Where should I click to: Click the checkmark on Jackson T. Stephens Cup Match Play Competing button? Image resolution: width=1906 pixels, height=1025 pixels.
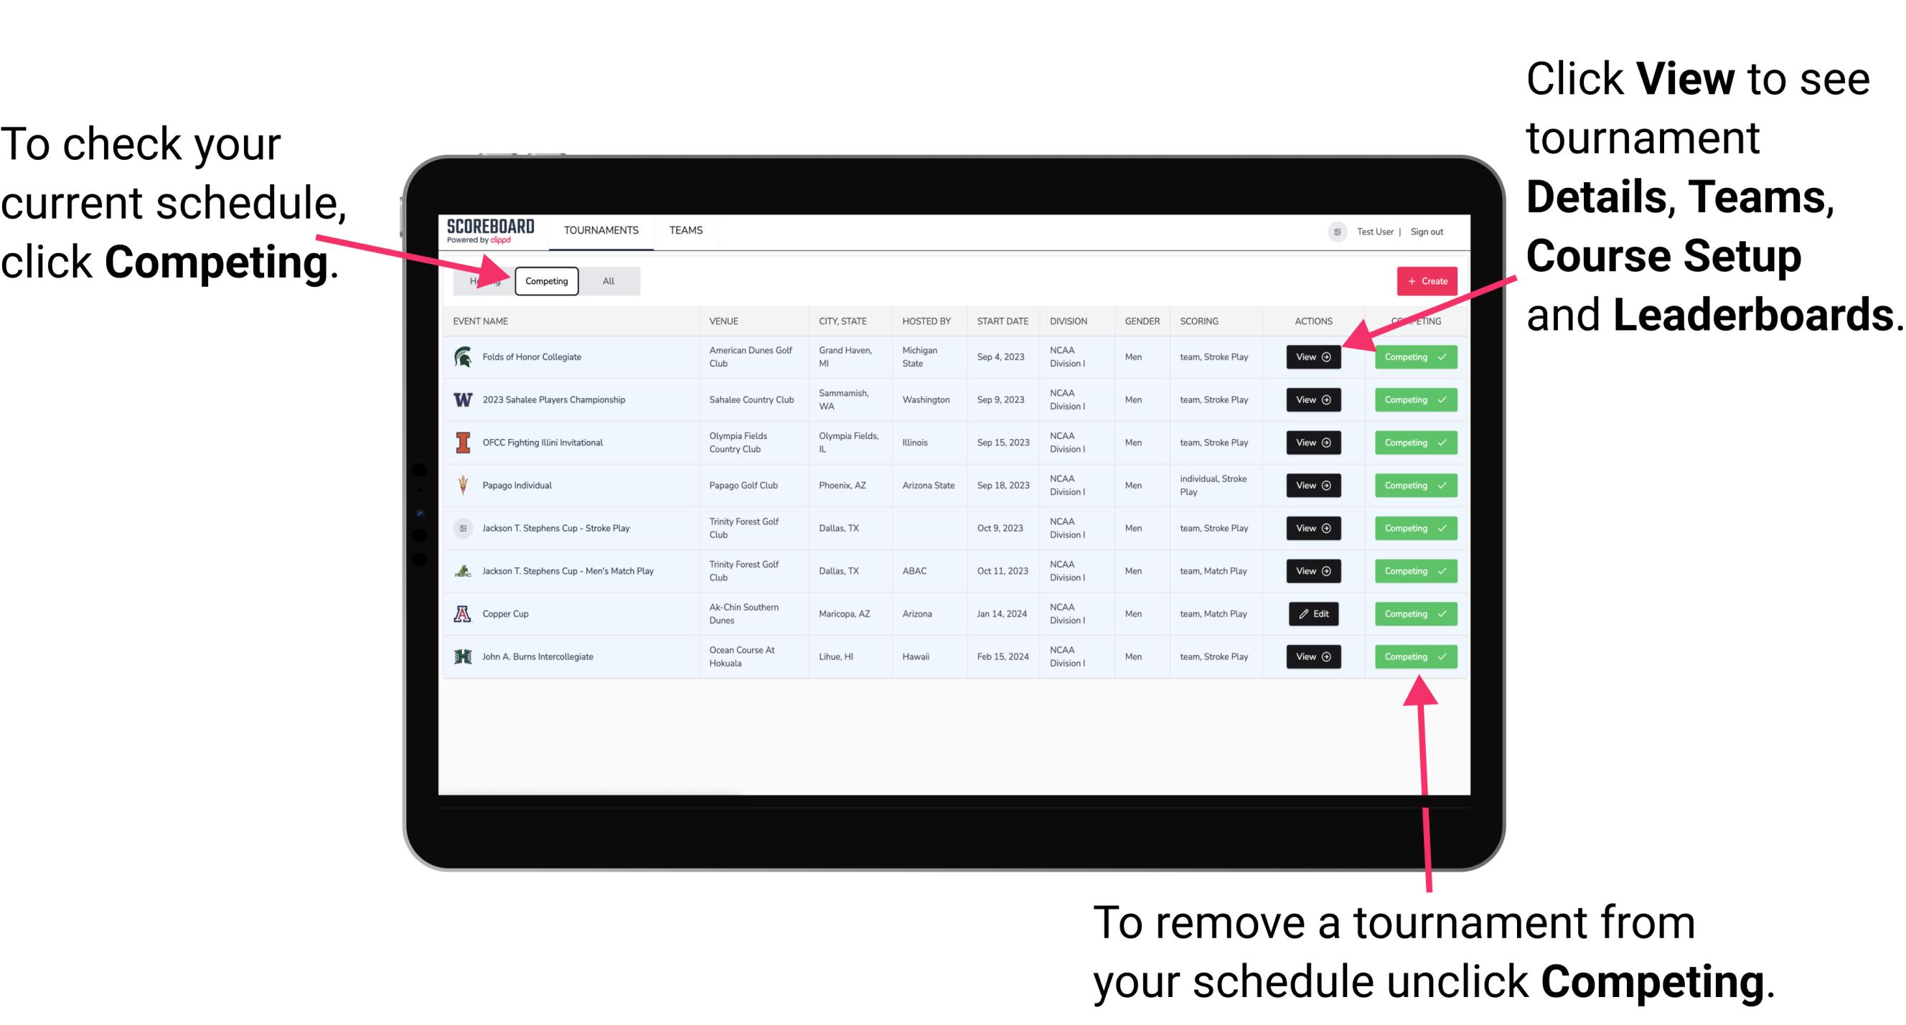[1439, 570]
